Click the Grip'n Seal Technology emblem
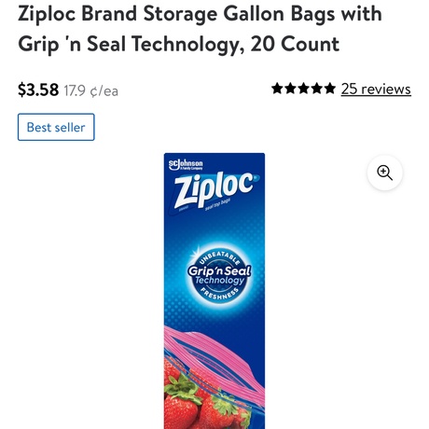Screen dimensions: 429x429 pyautogui.click(x=219, y=275)
